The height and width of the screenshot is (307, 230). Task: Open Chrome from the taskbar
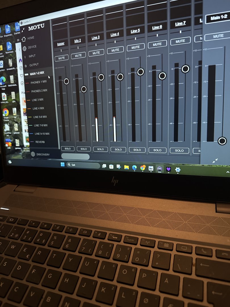pos(143,168)
